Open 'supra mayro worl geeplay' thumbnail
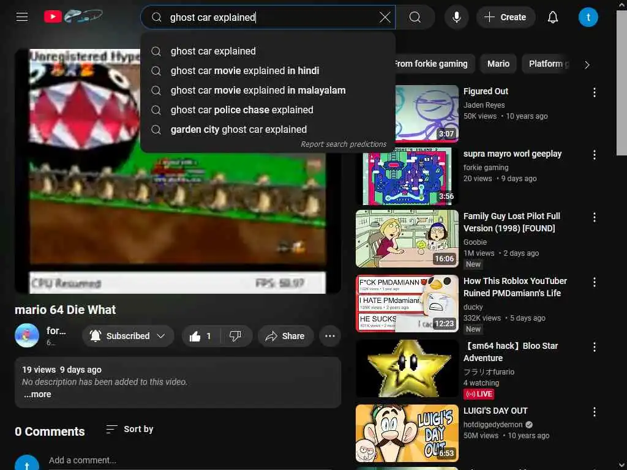 [x=407, y=176]
